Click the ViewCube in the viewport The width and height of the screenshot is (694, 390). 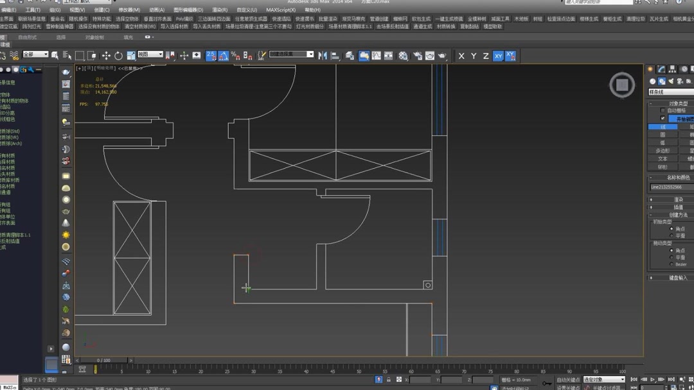[621, 85]
